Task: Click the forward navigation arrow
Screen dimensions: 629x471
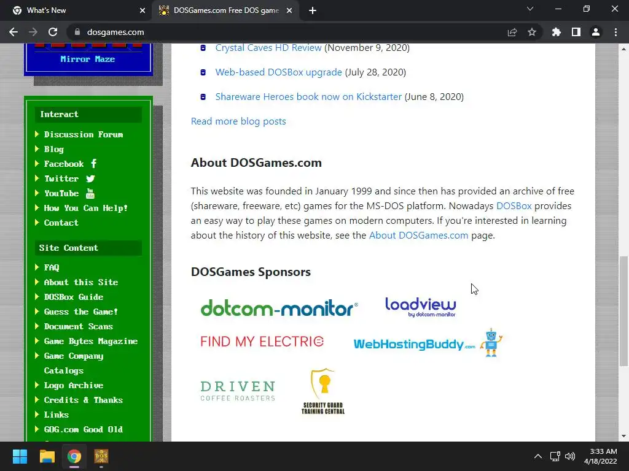Action: click(x=33, y=32)
